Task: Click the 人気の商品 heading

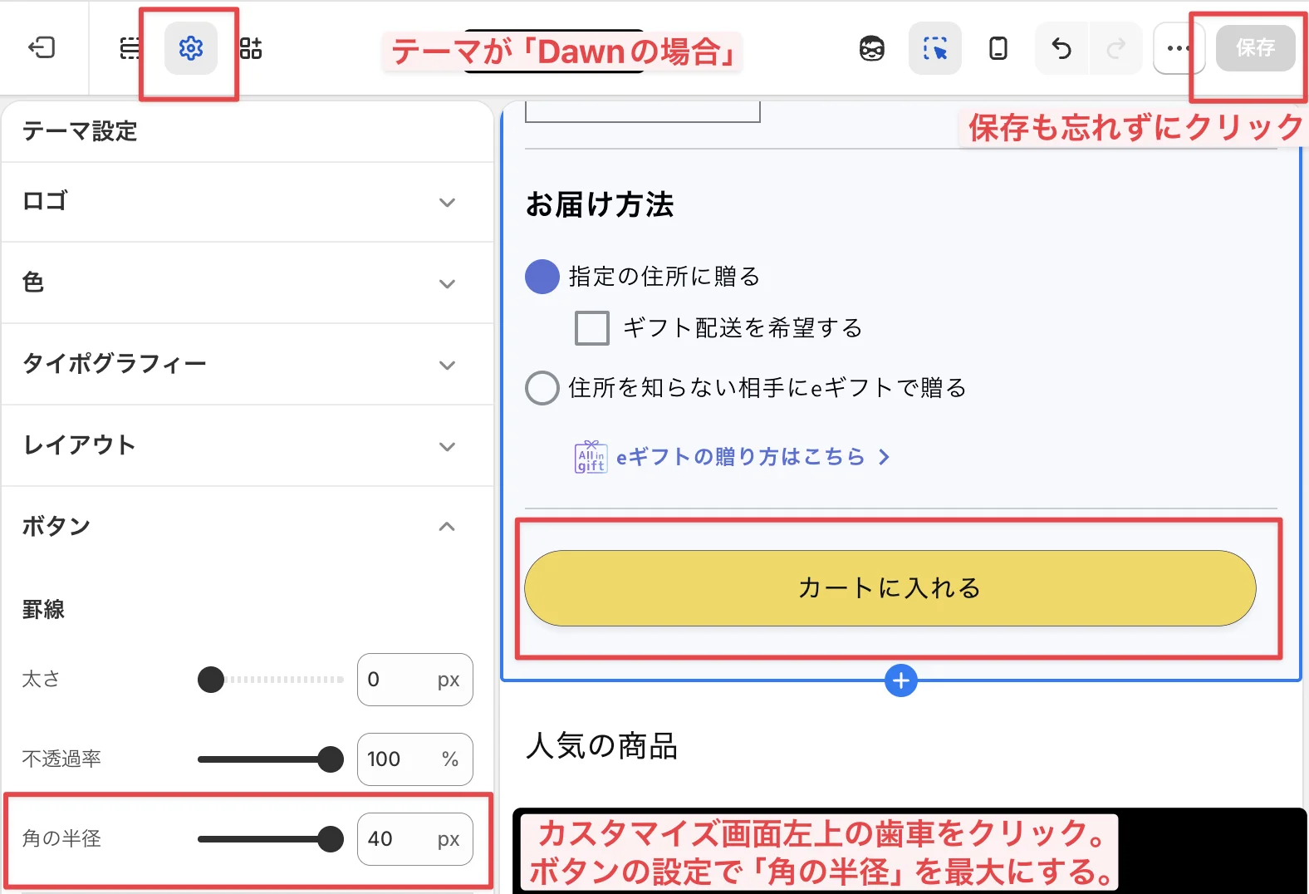Action: click(x=602, y=746)
